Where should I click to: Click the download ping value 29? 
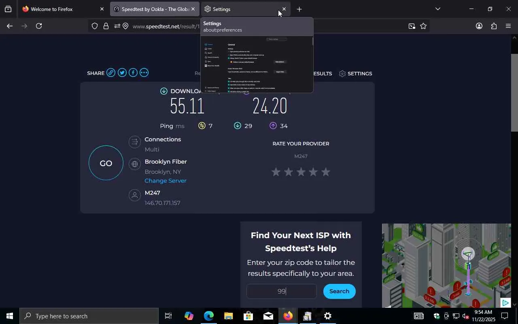click(248, 126)
